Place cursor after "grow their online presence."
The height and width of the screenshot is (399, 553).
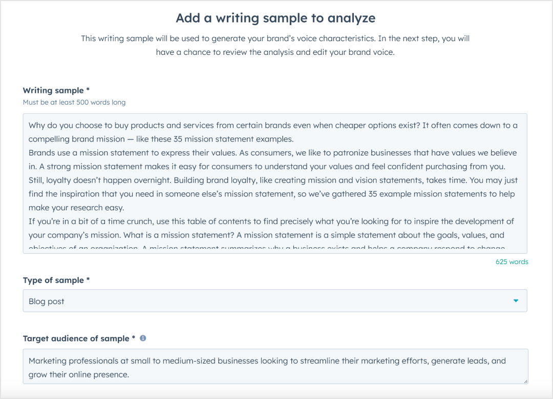point(130,375)
